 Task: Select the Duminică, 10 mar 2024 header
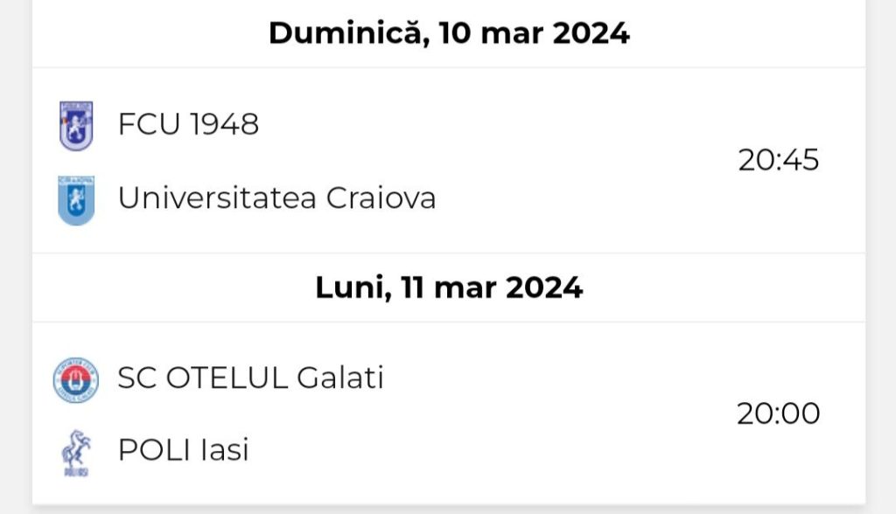[x=449, y=32]
